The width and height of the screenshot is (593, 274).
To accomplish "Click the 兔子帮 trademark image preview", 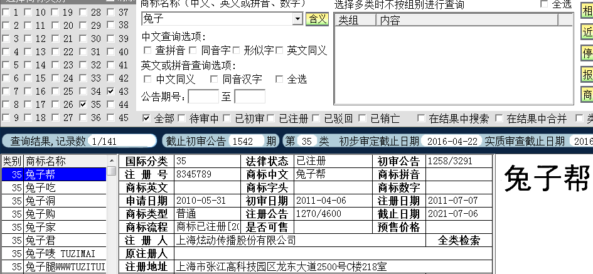I will (x=547, y=179).
